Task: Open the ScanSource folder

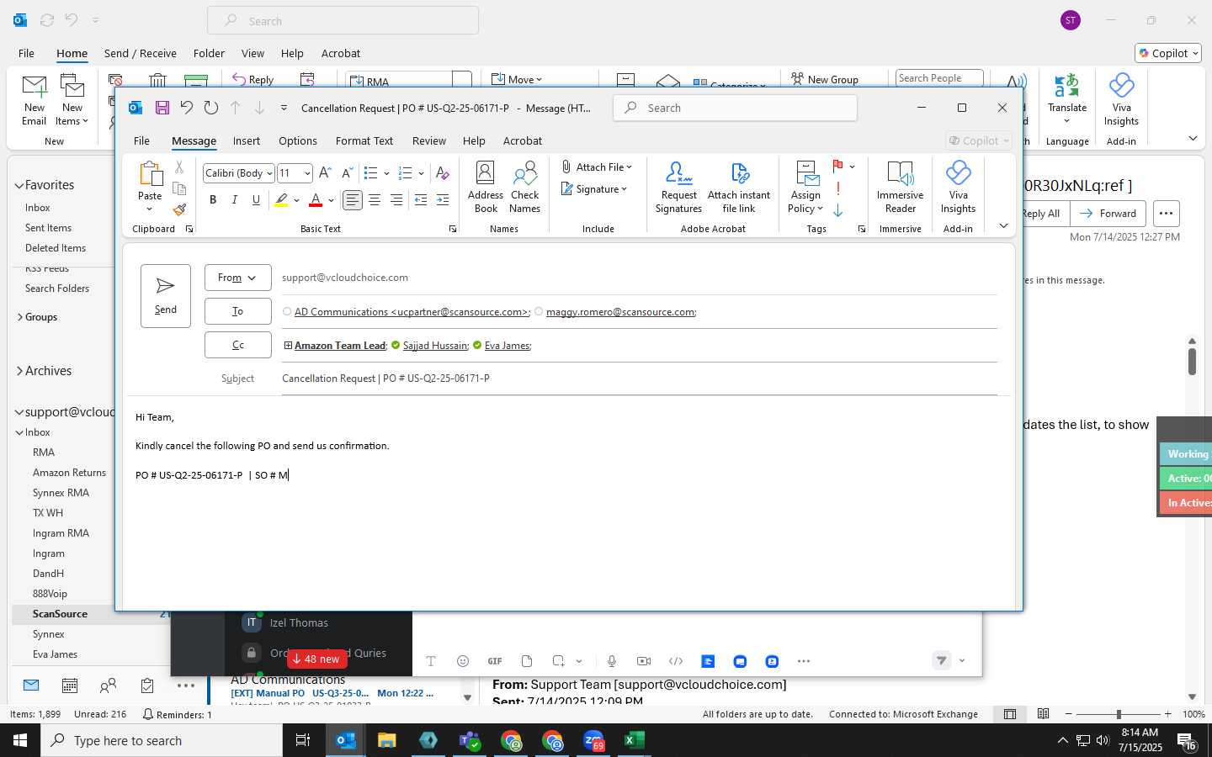Action: click(60, 614)
